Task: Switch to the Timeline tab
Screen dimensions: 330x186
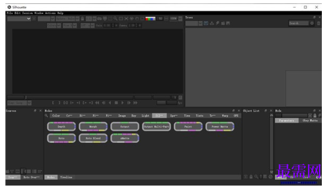Action: [x=66, y=177]
